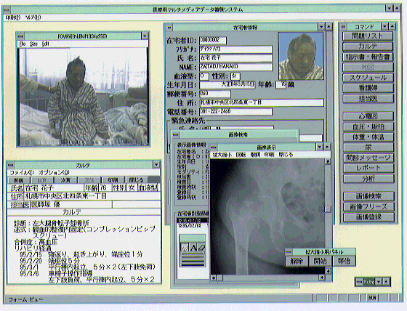The width and height of the screenshot is (407, 311).
Task: Click the down arrow on the カルテ title bar
Action: click(156, 165)
